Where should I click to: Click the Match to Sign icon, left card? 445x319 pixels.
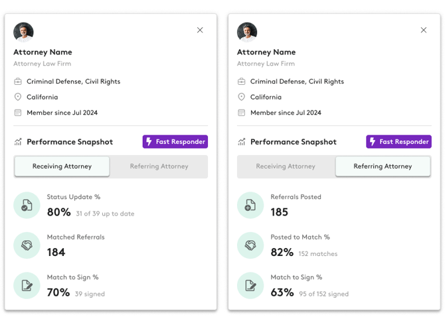[x=27, y=286]
